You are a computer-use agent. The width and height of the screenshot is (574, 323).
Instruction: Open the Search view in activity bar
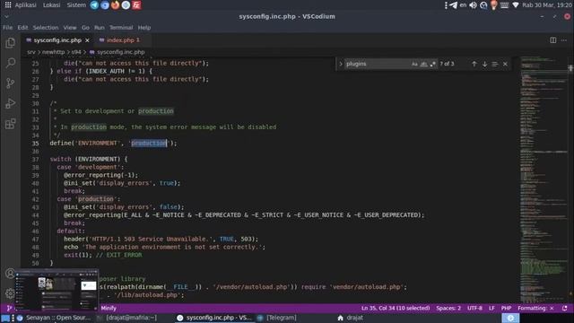coord(10,63)
